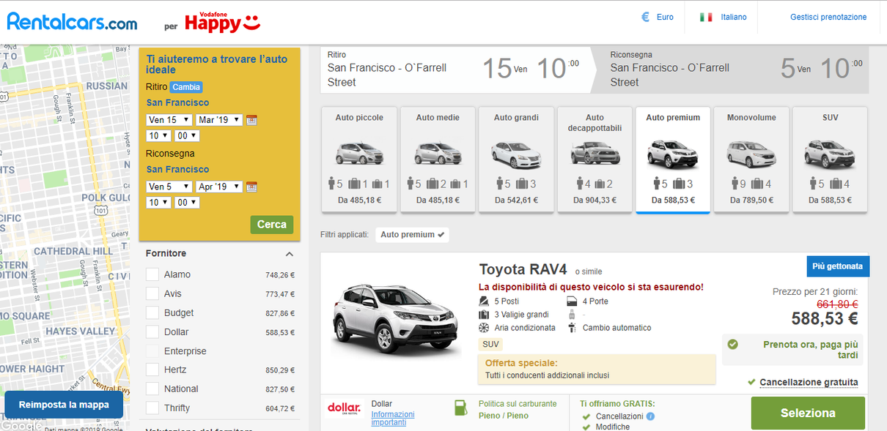
Task: Click the Monovolume van image
Action: 751,154
